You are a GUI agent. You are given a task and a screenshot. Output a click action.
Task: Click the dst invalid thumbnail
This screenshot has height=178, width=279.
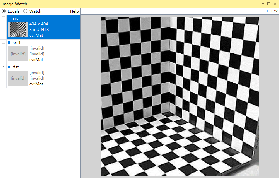[18, 78]
